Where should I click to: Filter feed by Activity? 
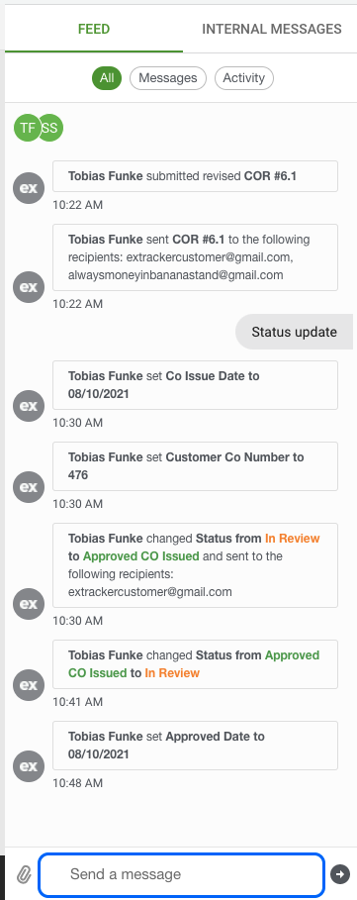244,78
